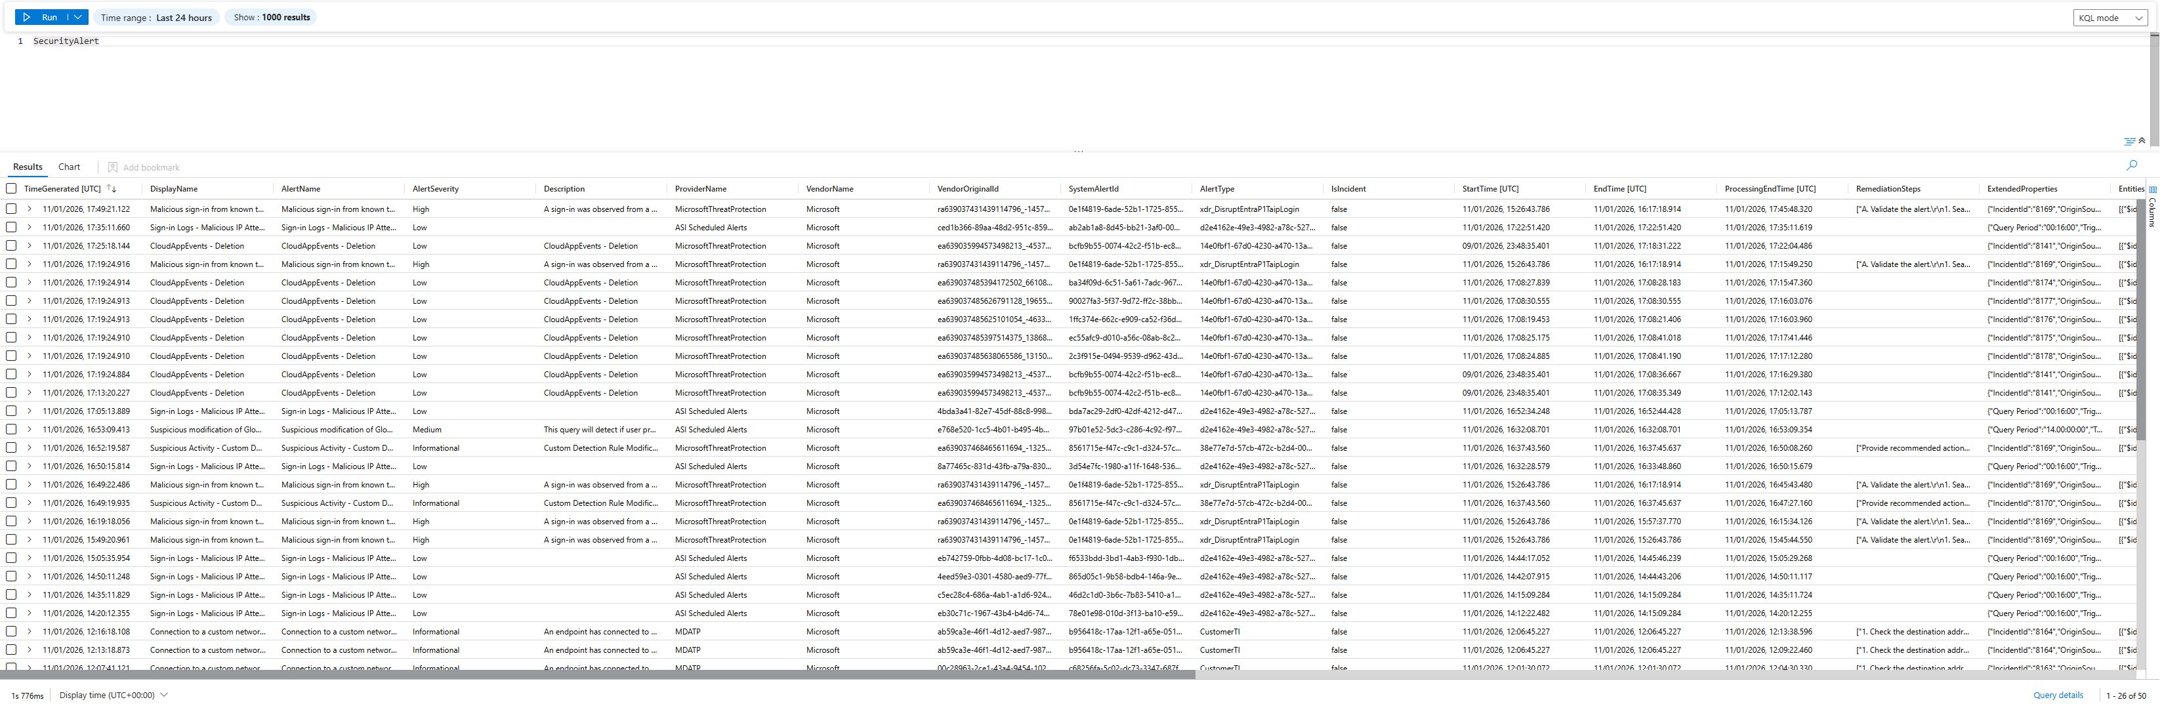The width and height of the screenshot is (2164, 704).
Task: Open the Query details link
Action: [2057, 695]
